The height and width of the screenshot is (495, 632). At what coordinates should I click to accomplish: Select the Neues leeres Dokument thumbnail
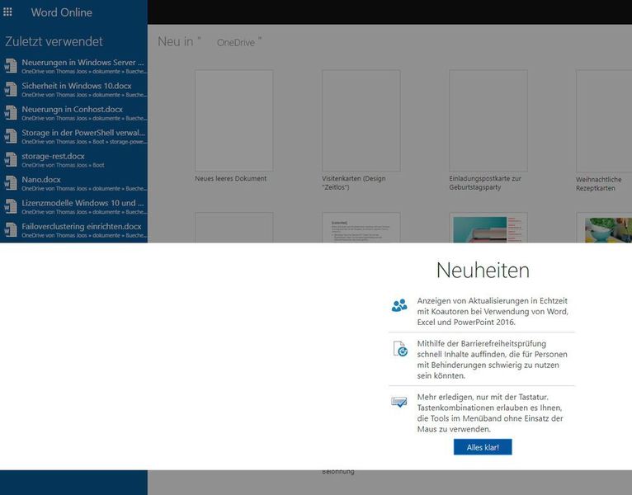(233, 120)
